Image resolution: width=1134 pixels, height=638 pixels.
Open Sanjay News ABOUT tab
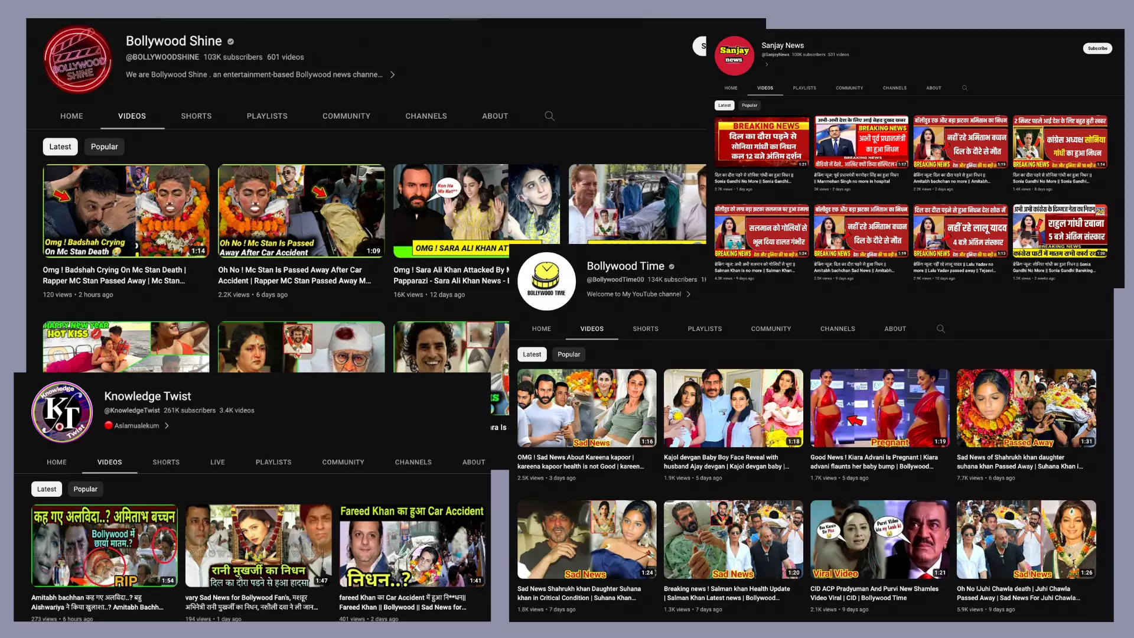pos(934,88)
